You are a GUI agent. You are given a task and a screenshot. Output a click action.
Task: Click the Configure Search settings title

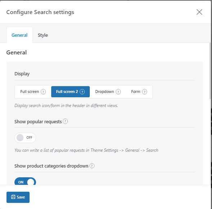pyautogui.click(x=40, y=12)
